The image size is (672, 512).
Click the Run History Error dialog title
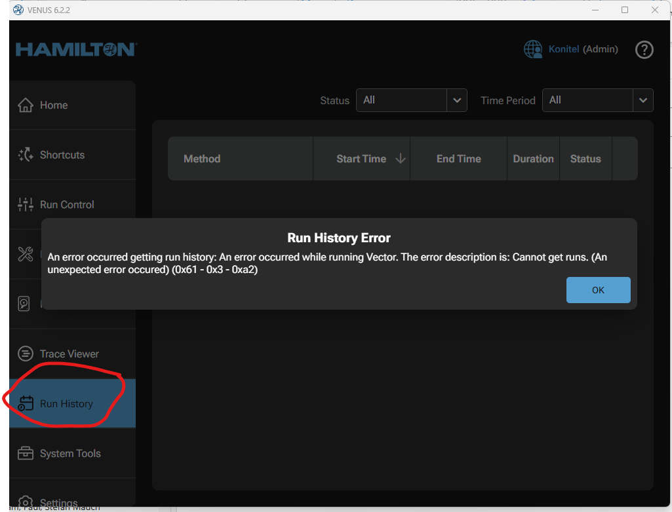(x=338, y=238)
